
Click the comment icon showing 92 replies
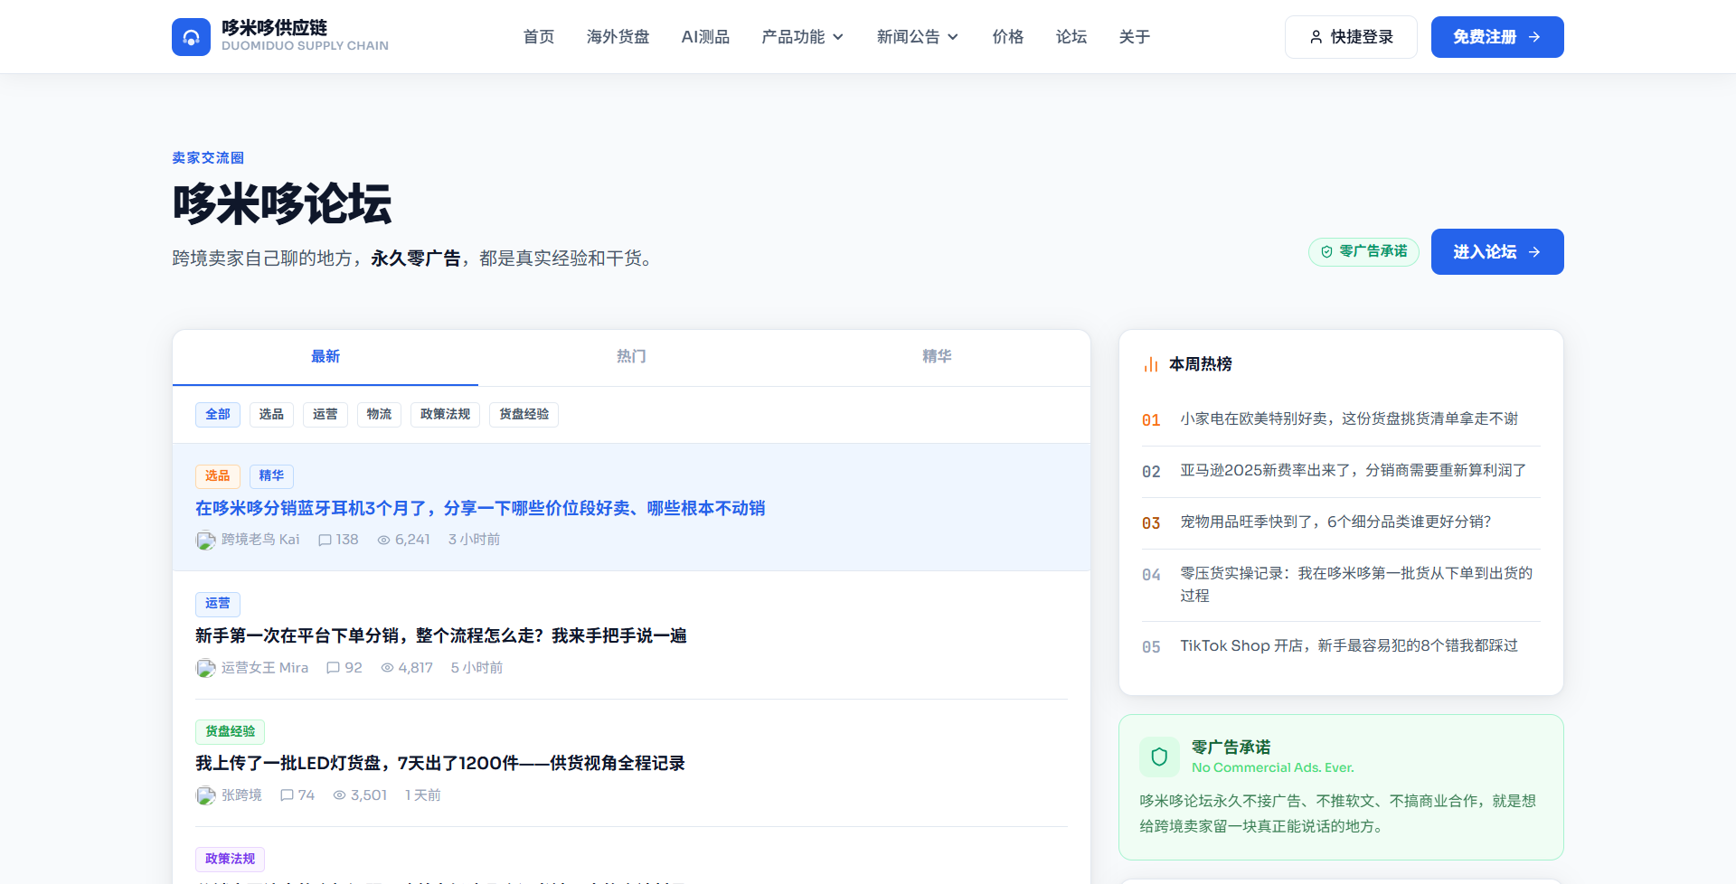point(333,668)
